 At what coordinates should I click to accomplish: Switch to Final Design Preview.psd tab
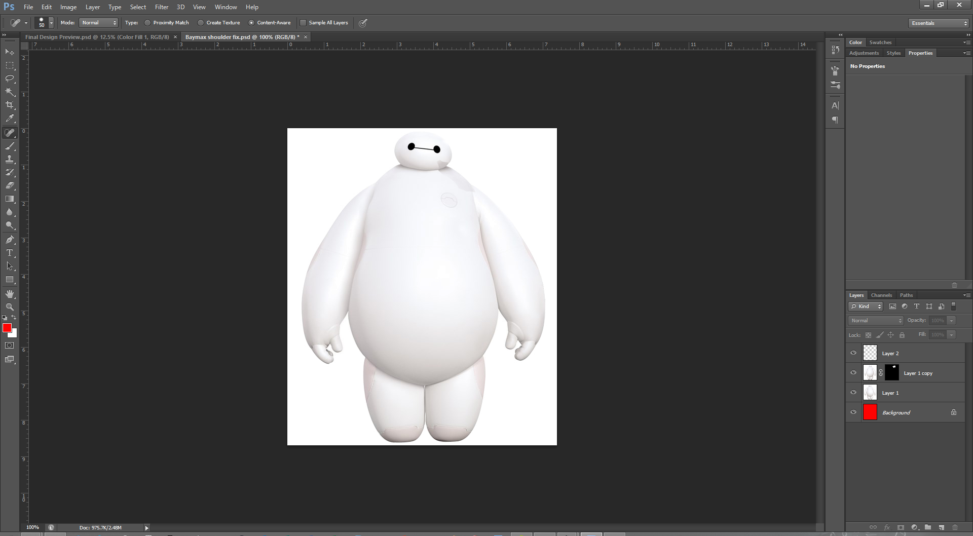97,37
